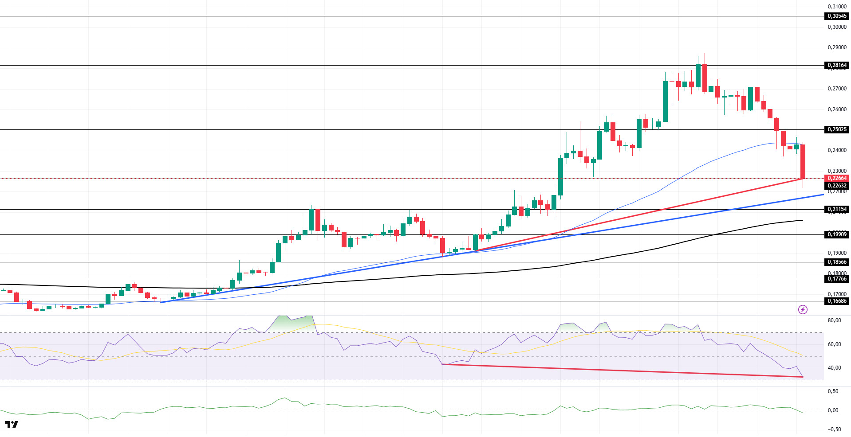851x437 pixels.
Task: Select the 0,19909 support level label
Action: tap(837, 234)
